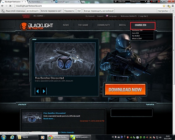Click DOWNLOAD NOW button
175x140 pixels.
pyautogui.click(x=125, y=90)
